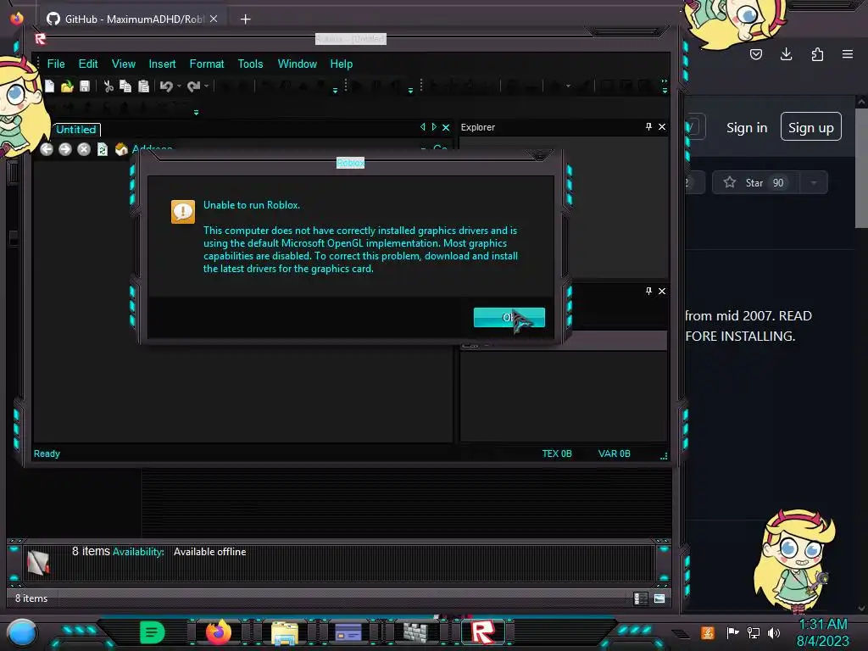Open the Format menu
The width and height of the screenshot is (868, 651).
click(x=207, y=64)
